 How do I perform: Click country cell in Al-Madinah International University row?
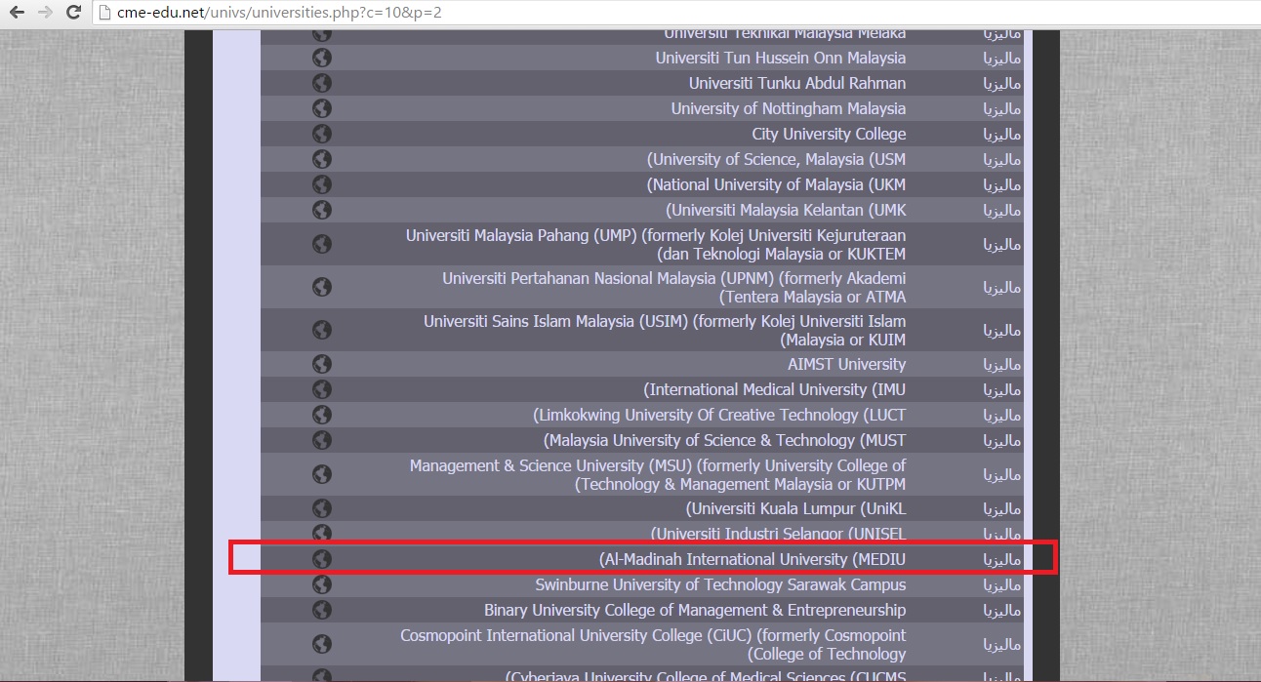coord(1001,559)
